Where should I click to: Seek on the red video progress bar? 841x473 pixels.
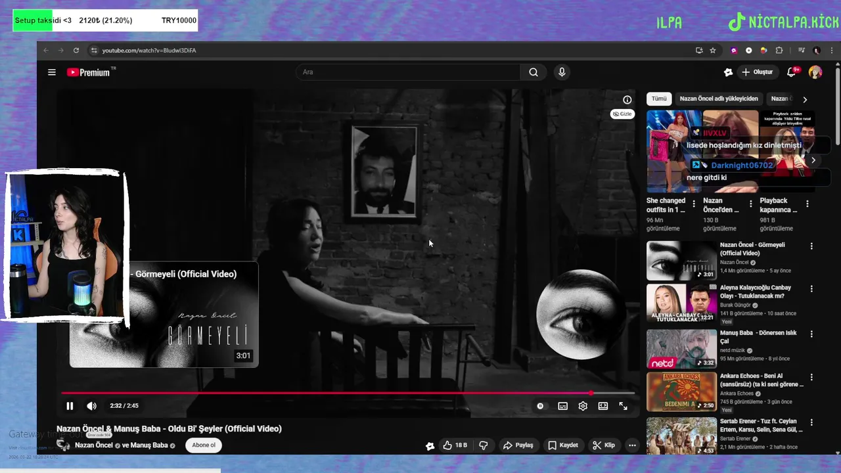[348, 393]
